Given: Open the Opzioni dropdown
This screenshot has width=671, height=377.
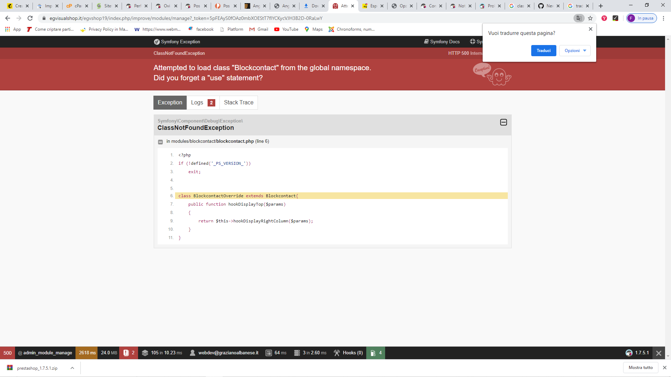Looking at the screenshot, I should [575, 51].
